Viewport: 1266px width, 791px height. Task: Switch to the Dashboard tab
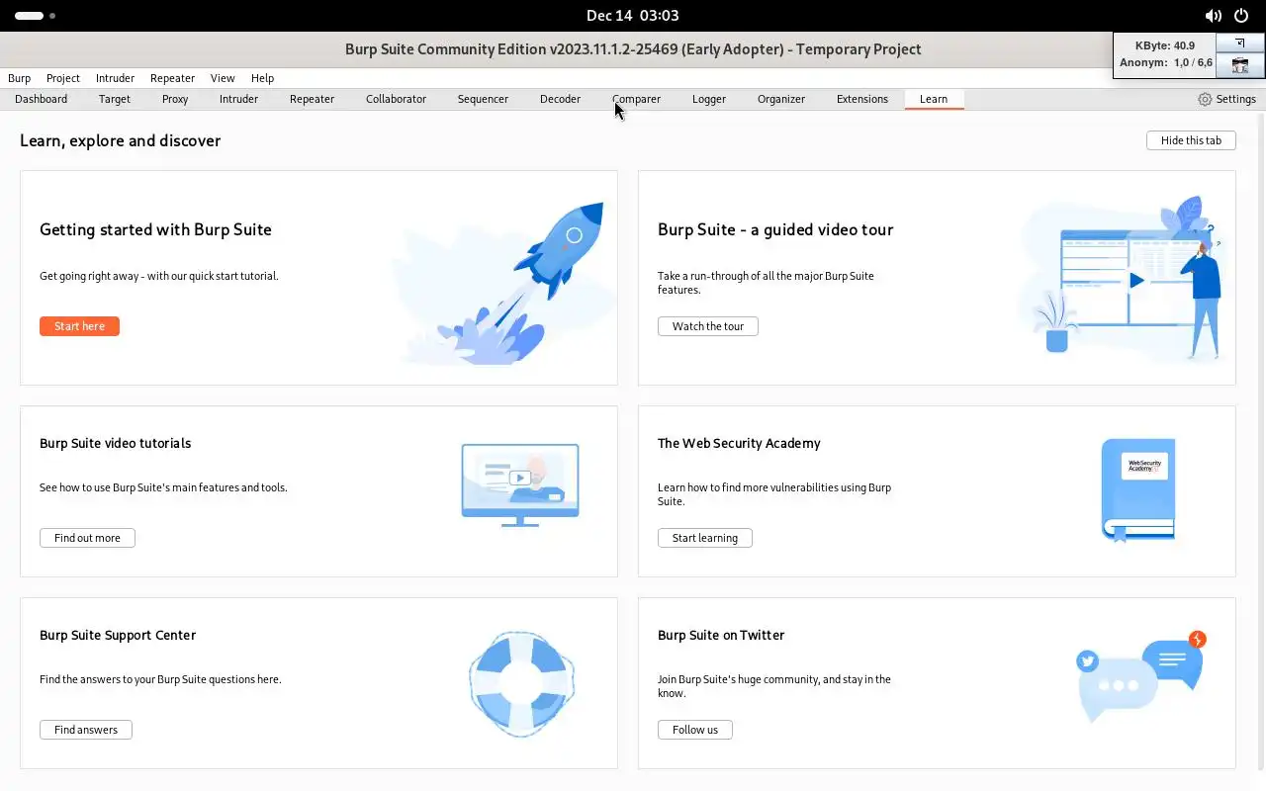[x=42, y=99]
